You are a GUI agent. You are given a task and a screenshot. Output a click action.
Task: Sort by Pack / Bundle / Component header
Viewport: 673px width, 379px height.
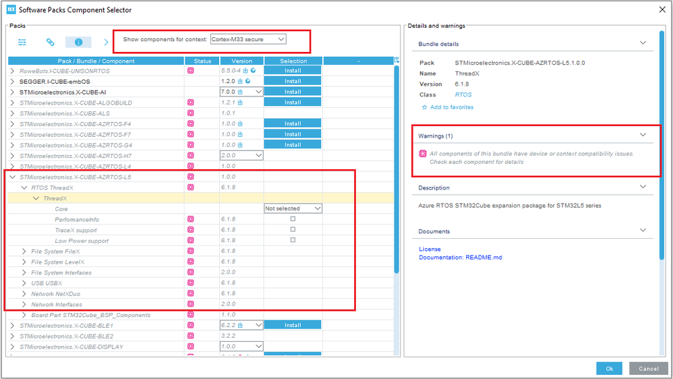point(96,61)
